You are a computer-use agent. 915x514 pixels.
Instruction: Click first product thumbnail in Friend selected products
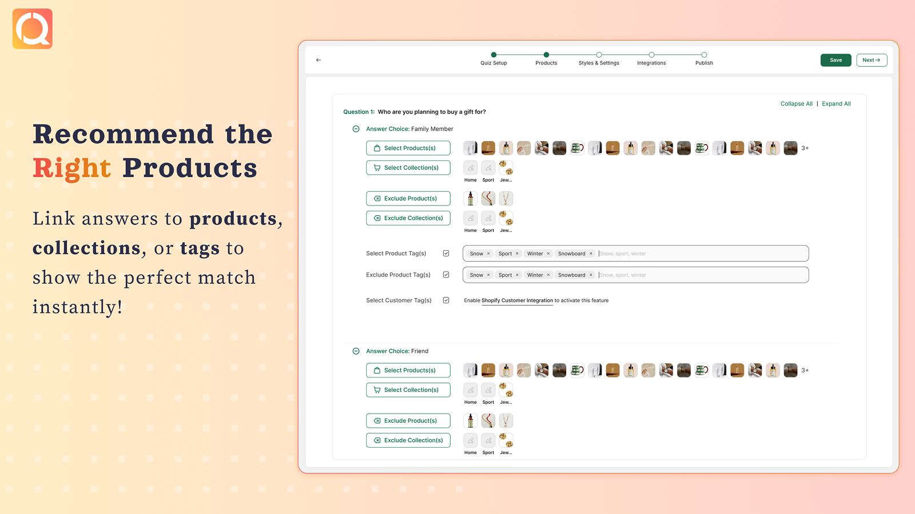point(470,371)
